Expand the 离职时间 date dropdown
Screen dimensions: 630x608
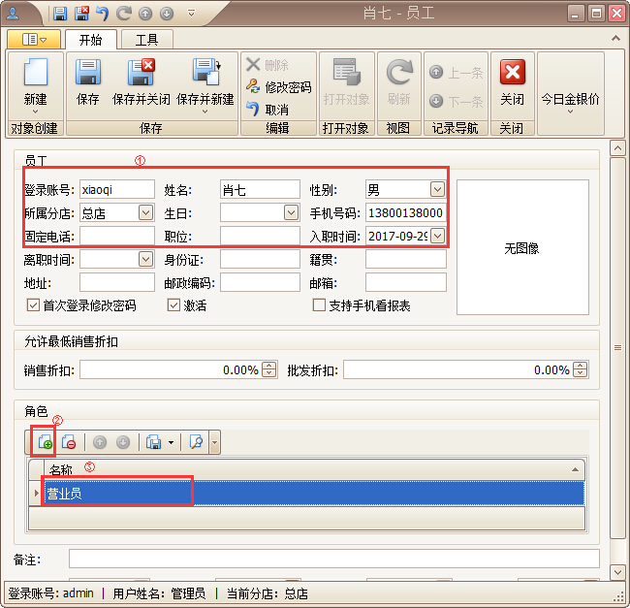[x=145, y=259]
